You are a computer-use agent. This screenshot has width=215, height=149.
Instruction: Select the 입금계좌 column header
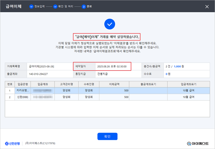[43, 84]
